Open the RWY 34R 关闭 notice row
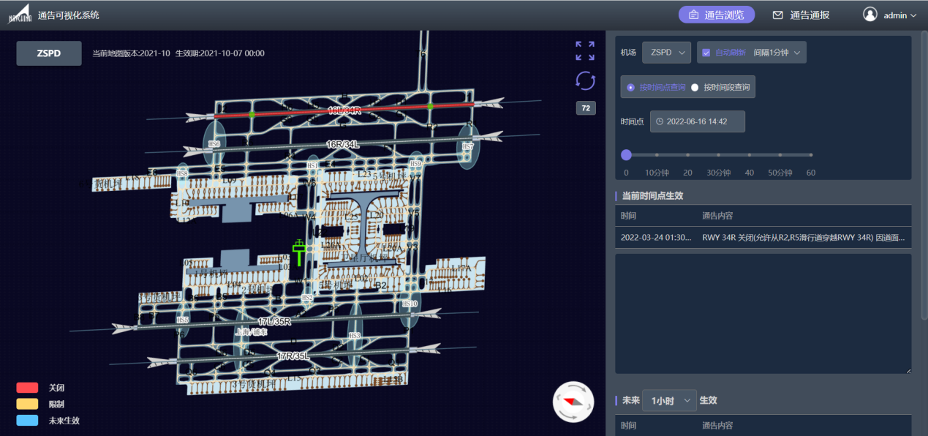928x436 pixels. tap(763, 238)
